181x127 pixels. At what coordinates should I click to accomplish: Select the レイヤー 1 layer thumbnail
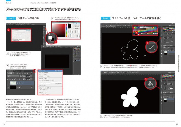(x=13, y=83)
